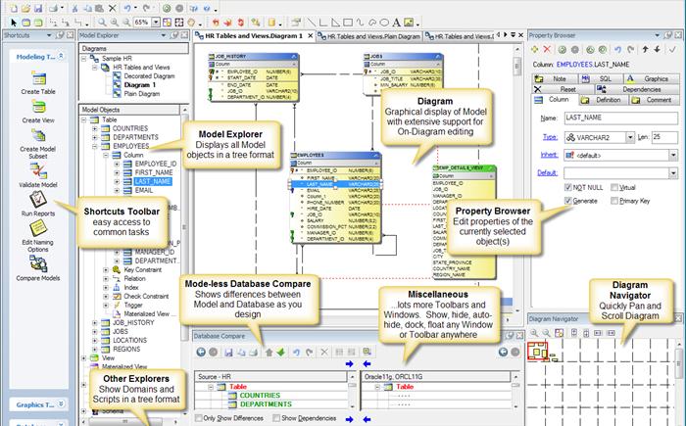686x426 pixels.
Task: Click the Undo arrow in the top toolbar
Action: point(126,8)
